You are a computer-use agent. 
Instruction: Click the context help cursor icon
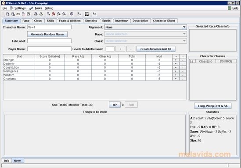[94, 14]
